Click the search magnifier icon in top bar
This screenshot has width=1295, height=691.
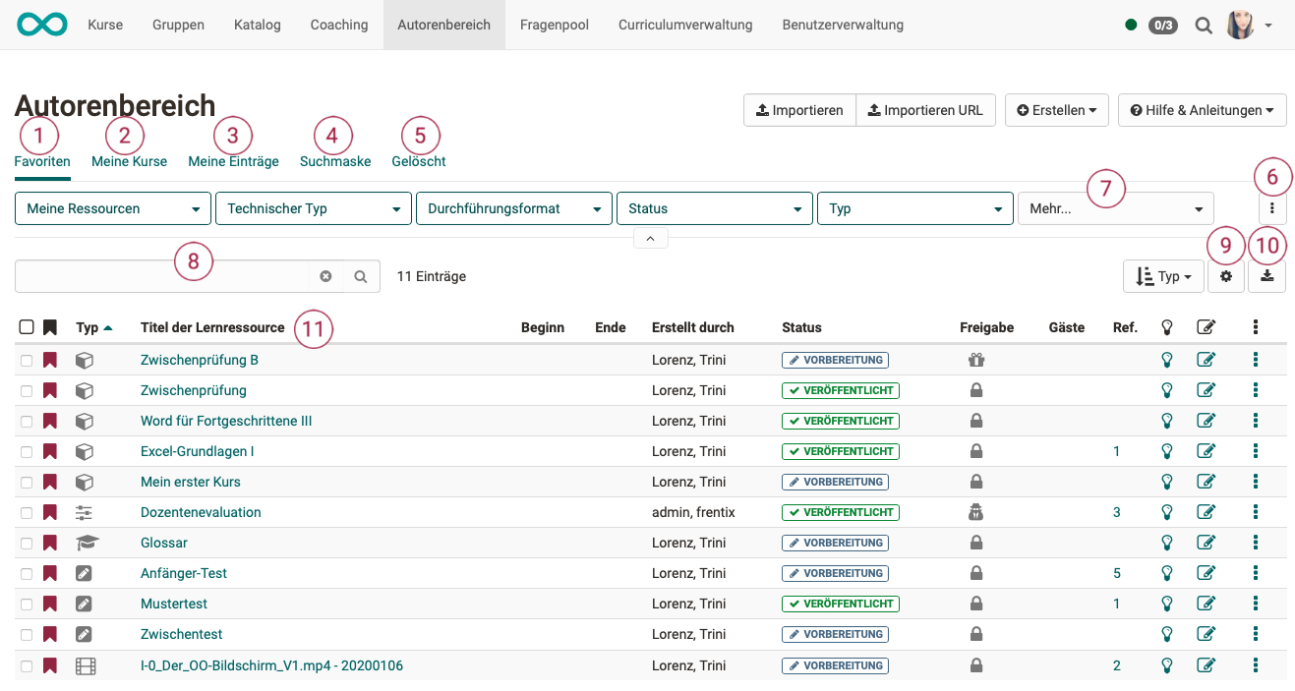1203,26
